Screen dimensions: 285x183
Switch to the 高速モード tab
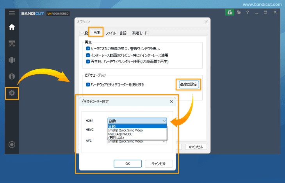[139, 33]
